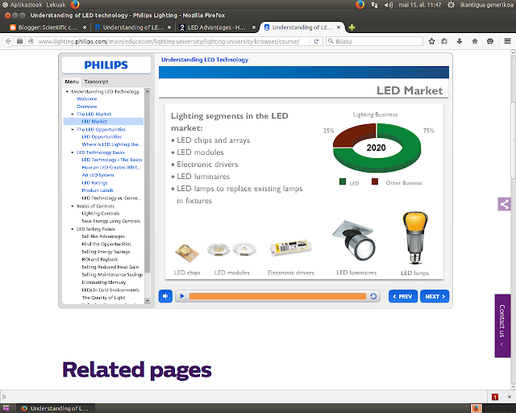
Task: Open LED Ratings lesson
Action: coord(94,183)
